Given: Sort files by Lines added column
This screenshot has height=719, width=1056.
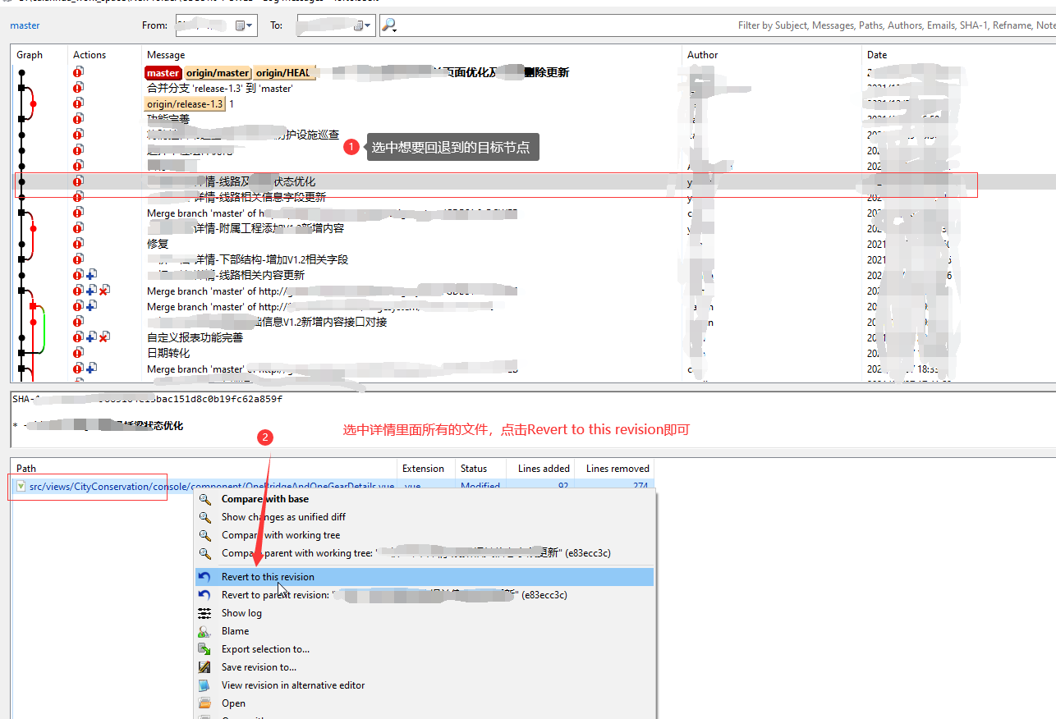Looking at the screenshot, I should click(544, 469).
